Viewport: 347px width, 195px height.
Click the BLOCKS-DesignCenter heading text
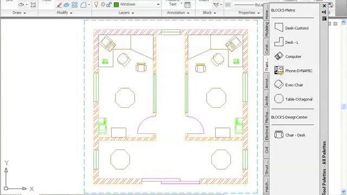click(289, 117)
